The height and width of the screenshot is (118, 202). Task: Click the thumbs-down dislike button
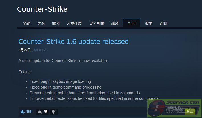coord(54,112)
